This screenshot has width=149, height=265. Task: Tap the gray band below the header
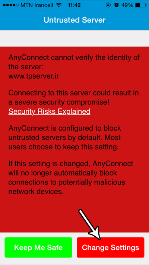74,38
